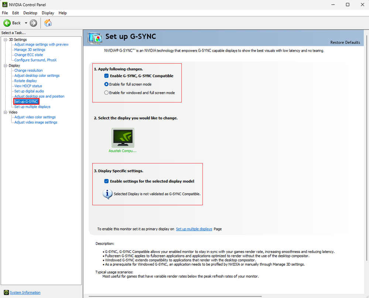The height and width of the screenshot is (298, 369).
Task: Click the vertical scrollbar on the right
Action: [367, 148]
